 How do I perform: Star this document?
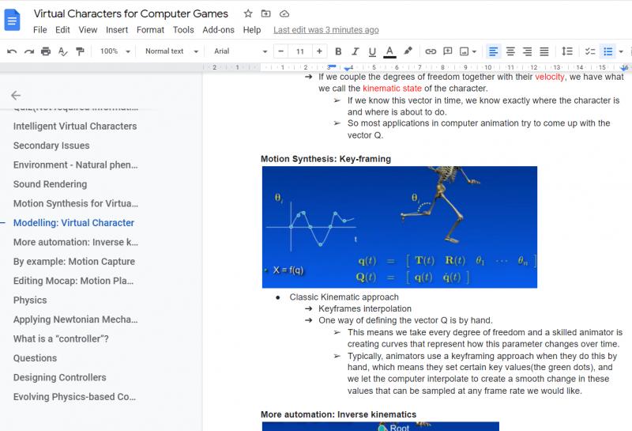248,13
